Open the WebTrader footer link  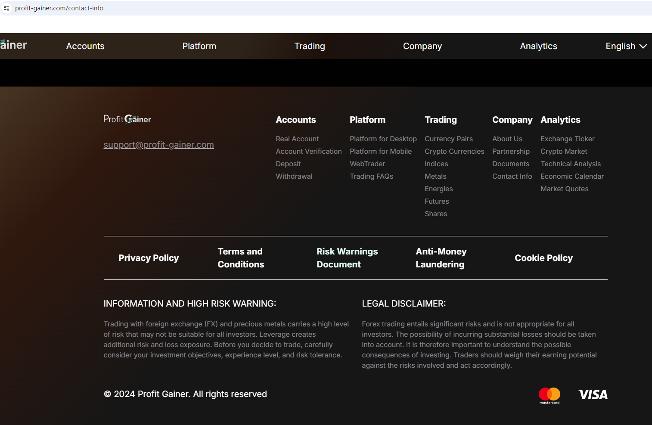point(367,164)
